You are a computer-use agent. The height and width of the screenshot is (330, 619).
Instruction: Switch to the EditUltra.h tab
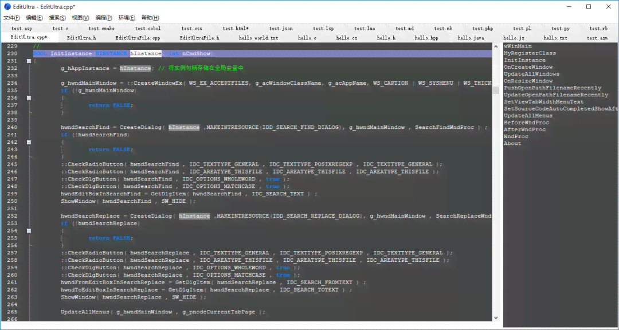coord(81,38)
